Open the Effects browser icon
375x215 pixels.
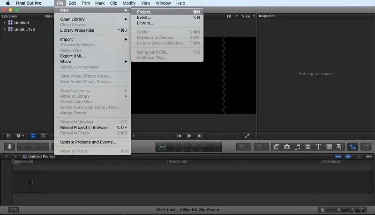click(276, 147)
